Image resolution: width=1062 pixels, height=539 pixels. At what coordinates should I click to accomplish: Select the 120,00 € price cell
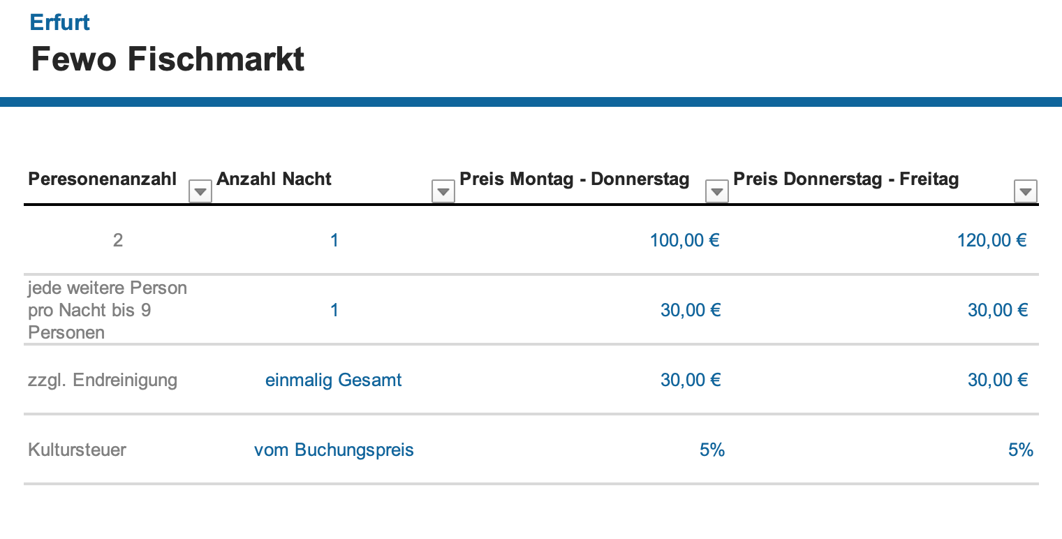991,241
